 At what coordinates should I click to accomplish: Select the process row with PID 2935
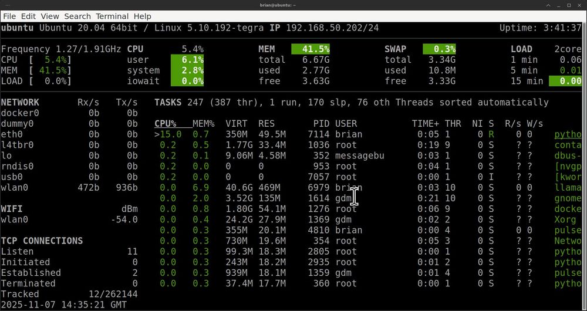[x=368, y=262]
